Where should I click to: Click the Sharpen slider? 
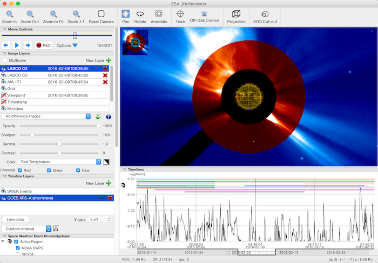pyautogui.click(x=59, y=135)
